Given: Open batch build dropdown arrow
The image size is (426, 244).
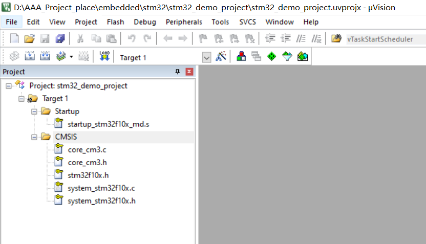Looking at the screenshot, I should click(x=71, y=57).
